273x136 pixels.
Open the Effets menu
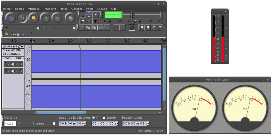click(x=90, y=9)
